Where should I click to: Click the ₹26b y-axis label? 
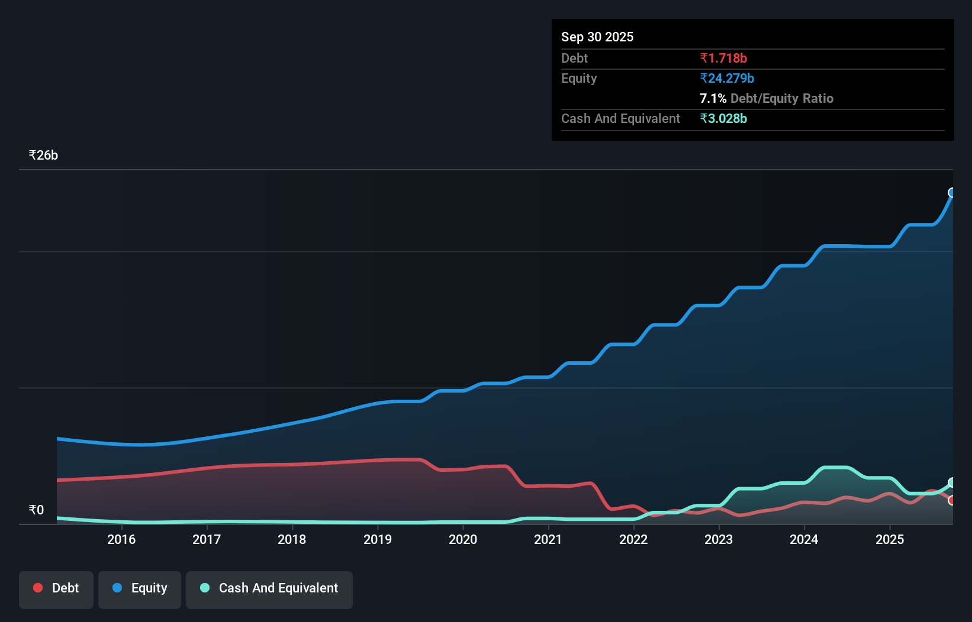[43, 155]
